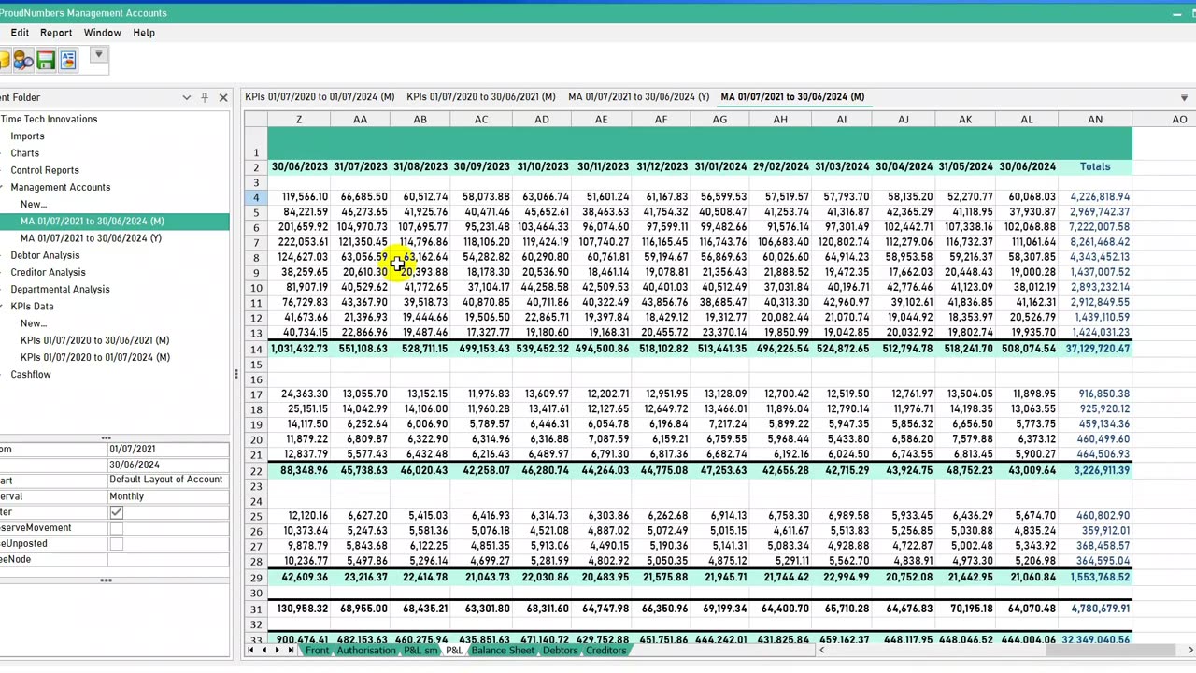The width and height of the screenshot is (1196, 673).
Task: Open the Edit menu
Action: tap(20, 33)
